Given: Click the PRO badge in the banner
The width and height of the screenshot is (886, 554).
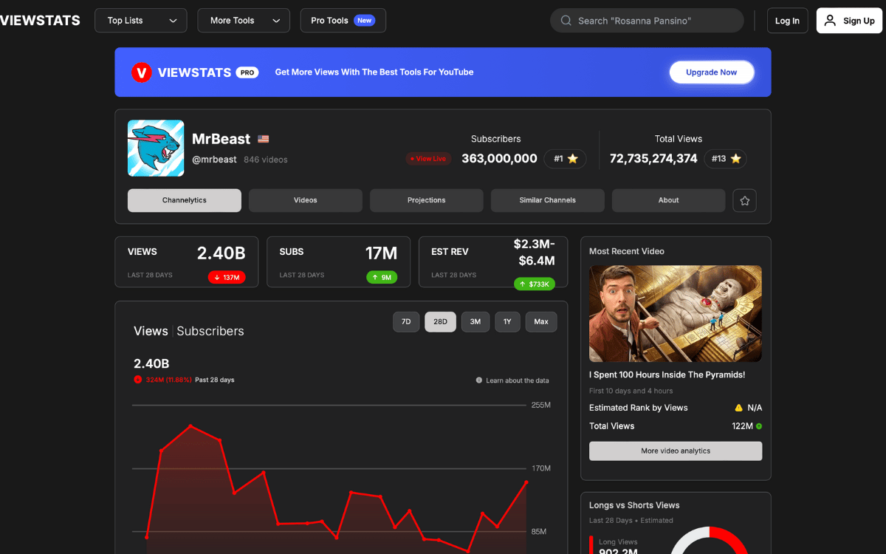Looking at the screenshot, I should click(247, 72).
